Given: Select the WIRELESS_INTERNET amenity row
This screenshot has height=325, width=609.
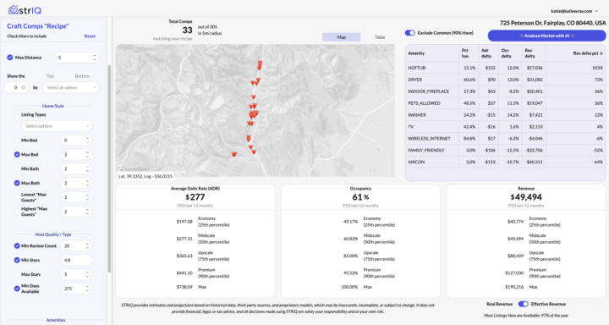Looking at the screenshot, I should click(x=505, y=139).
